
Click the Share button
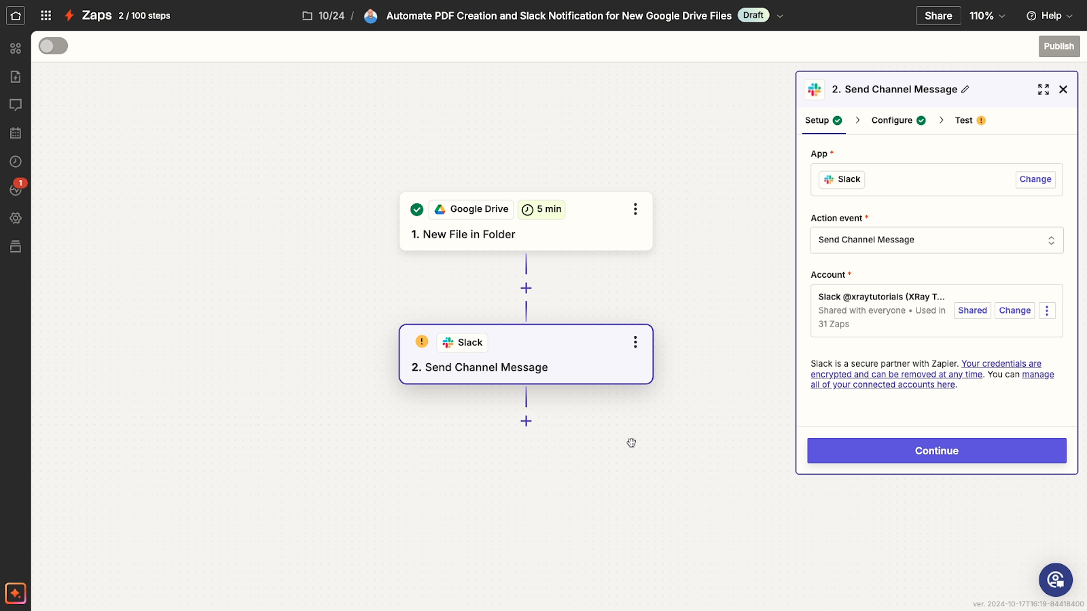click(938, 16)
